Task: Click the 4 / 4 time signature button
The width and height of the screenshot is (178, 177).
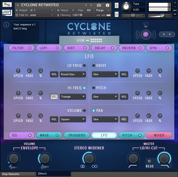Action: tap(167, 34)
